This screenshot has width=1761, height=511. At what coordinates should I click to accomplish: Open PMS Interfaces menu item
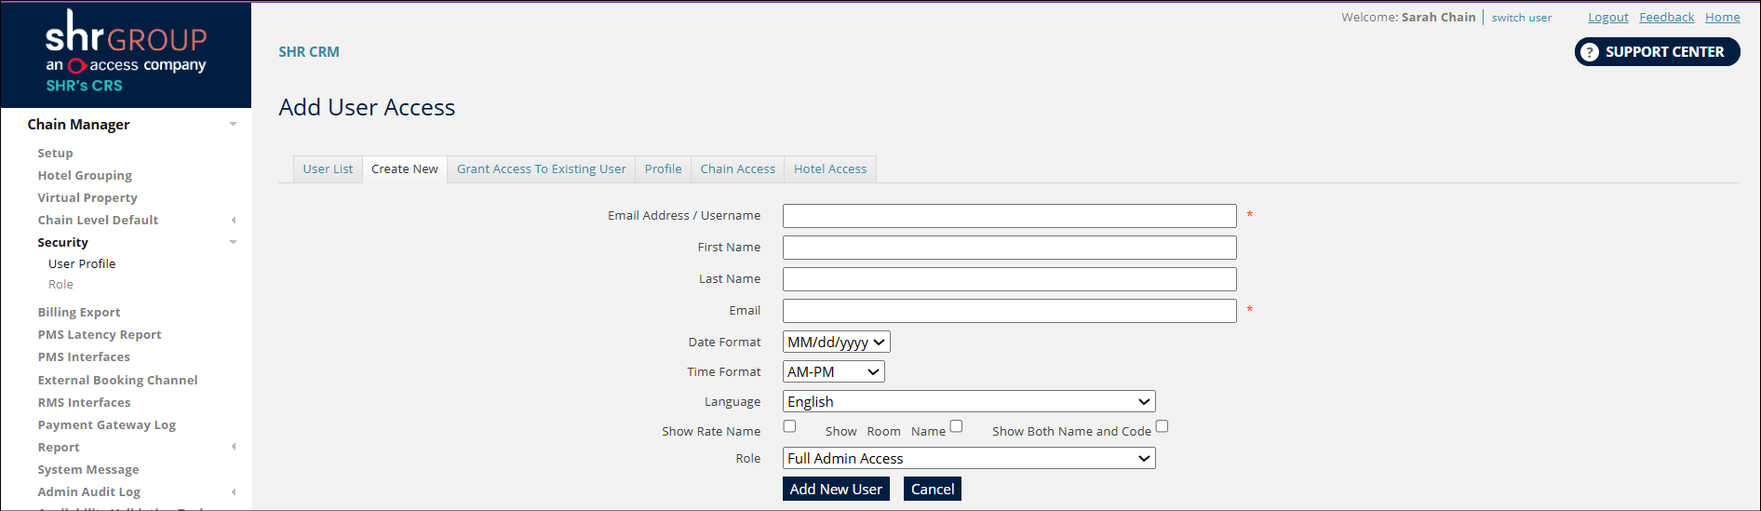pos(84,356)
